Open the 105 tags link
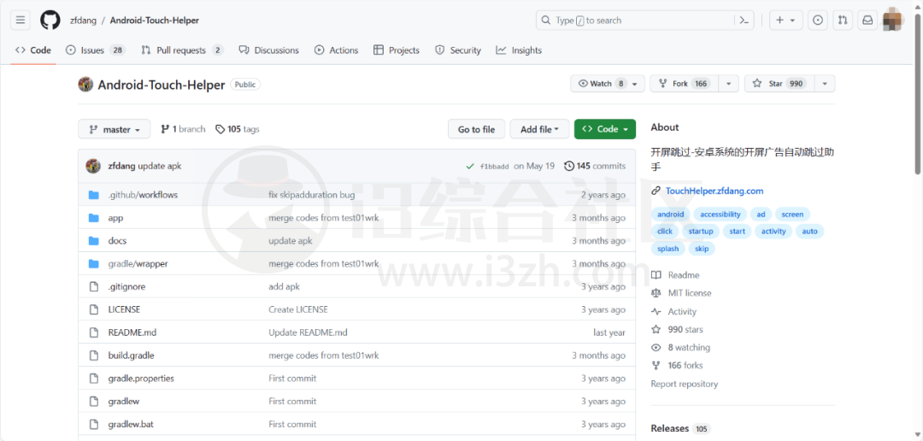 [x=238, y=129]
